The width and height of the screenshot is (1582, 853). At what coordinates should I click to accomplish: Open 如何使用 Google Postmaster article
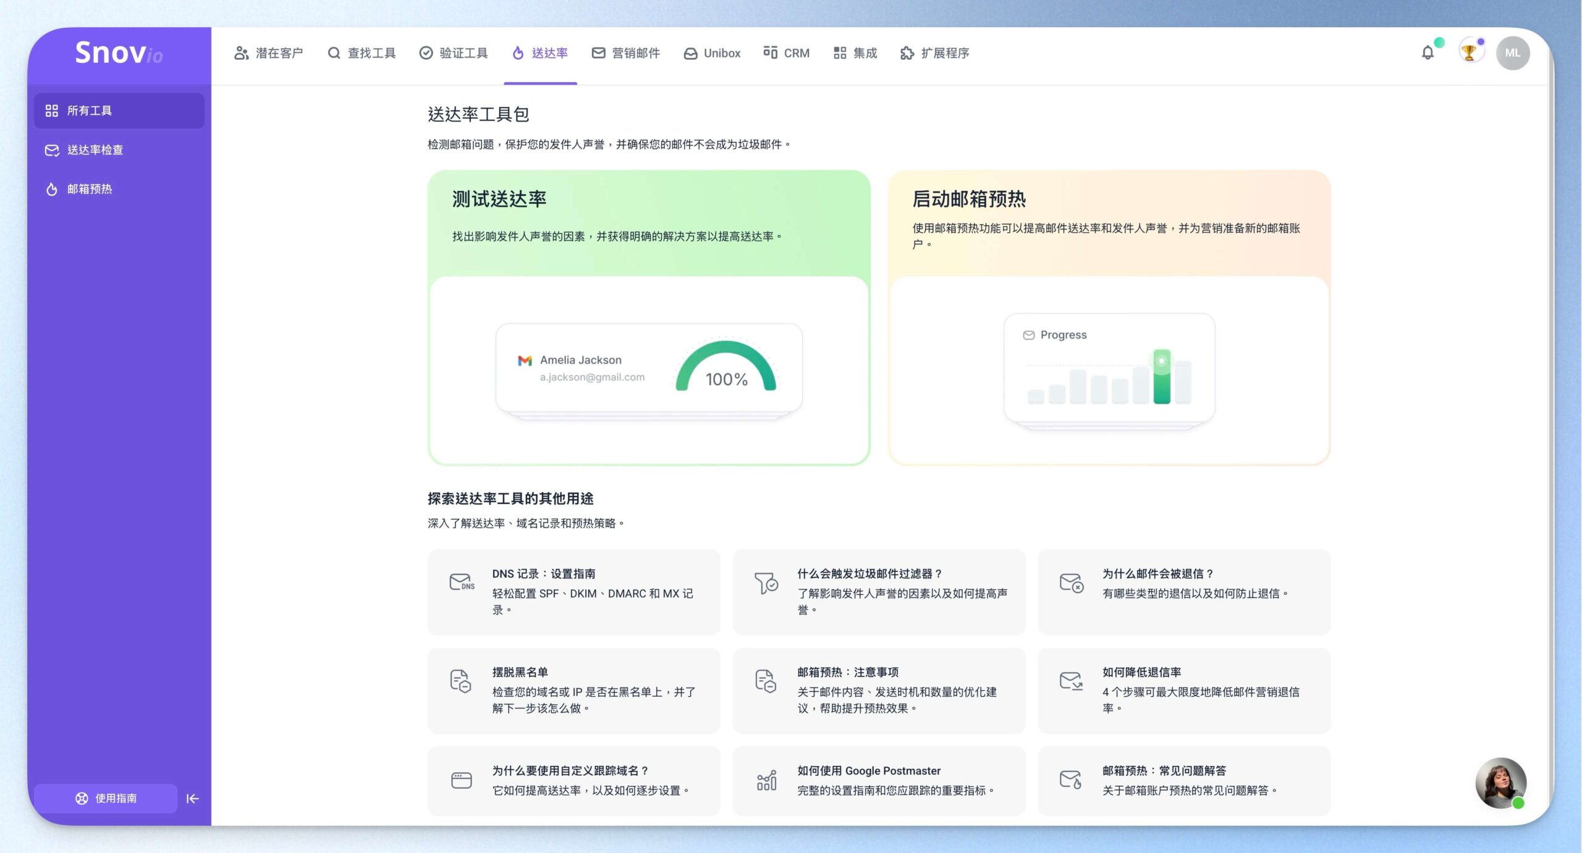[x=879, y=781]
